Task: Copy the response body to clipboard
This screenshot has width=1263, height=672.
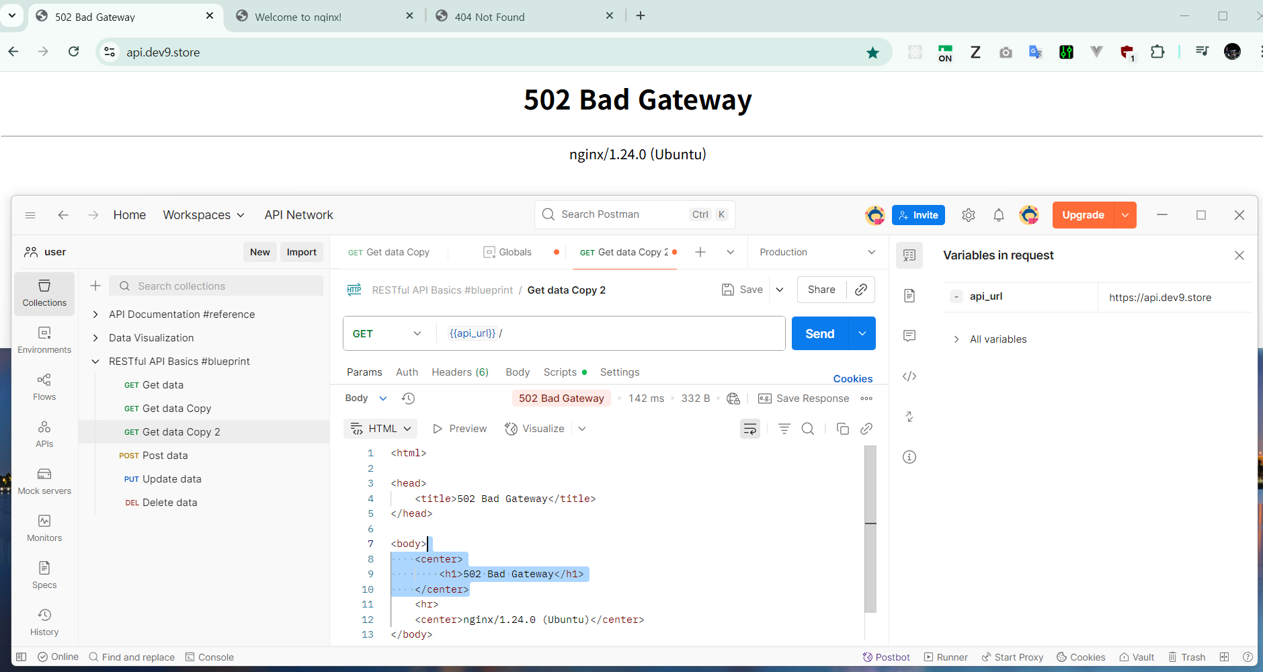Action: pos(843,429)
